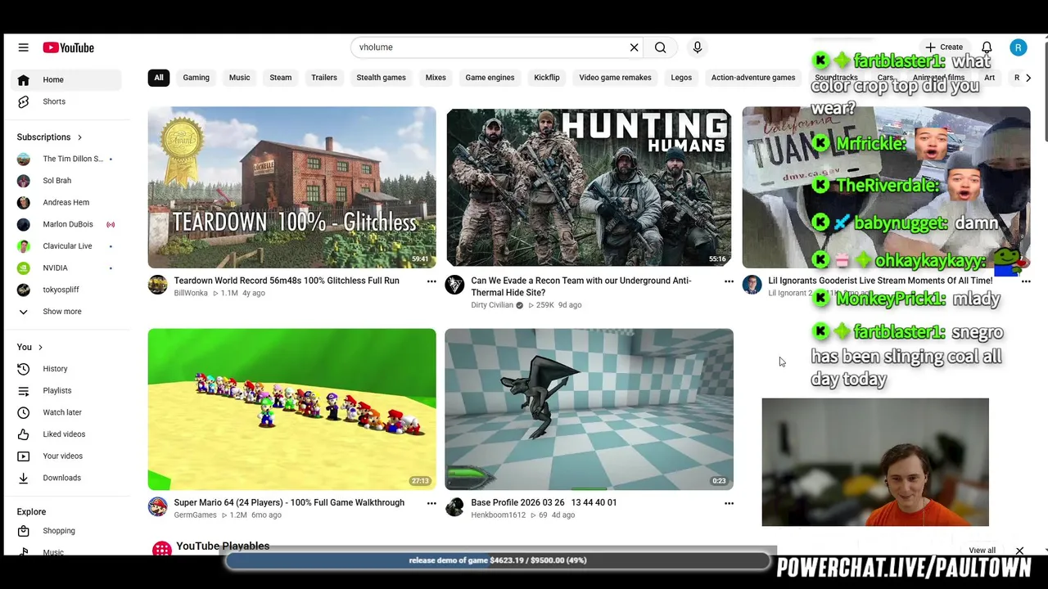Open more options for Base Profile video
This screenshot has width=1048, height=589.
point(729,503)
